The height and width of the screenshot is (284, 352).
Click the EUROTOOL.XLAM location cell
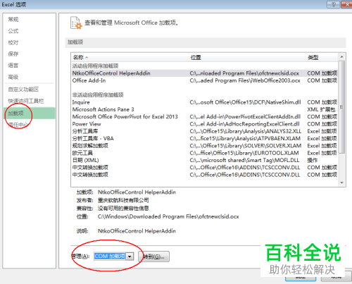click(244, 153)
